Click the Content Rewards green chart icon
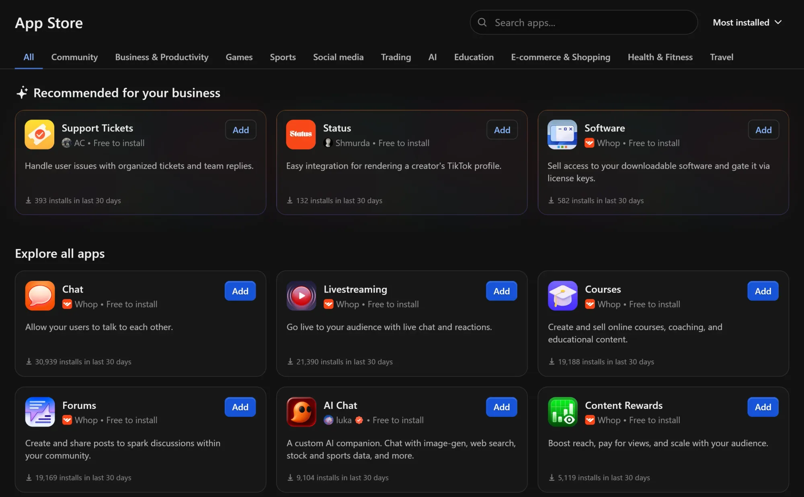The height and width of the screenshot is (497, 804). click(x=562, y=412)
